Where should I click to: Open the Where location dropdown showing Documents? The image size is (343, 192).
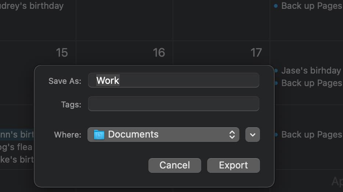(x=163, y=135)
